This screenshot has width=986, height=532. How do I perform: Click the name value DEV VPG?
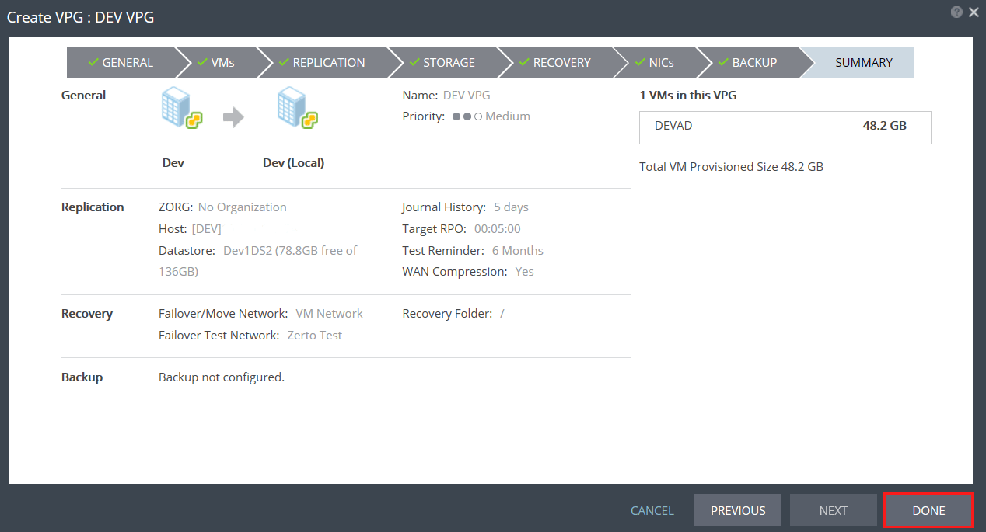(467, 96)
